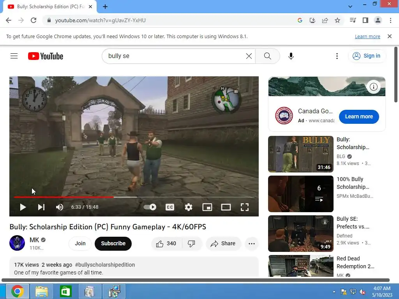Open the YouTube hamburger guide menu

click(14, 56)
